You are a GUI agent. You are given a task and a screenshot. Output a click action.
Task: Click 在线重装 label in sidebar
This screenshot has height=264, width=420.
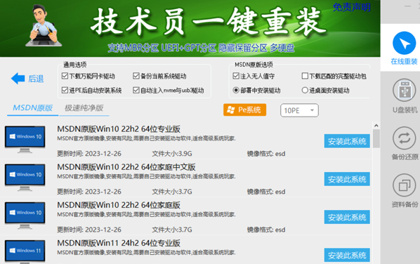click(404, 62)
